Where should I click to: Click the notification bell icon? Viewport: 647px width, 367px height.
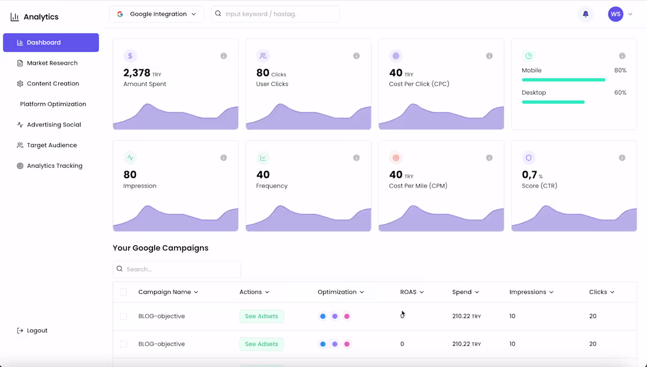coord(585,14)
